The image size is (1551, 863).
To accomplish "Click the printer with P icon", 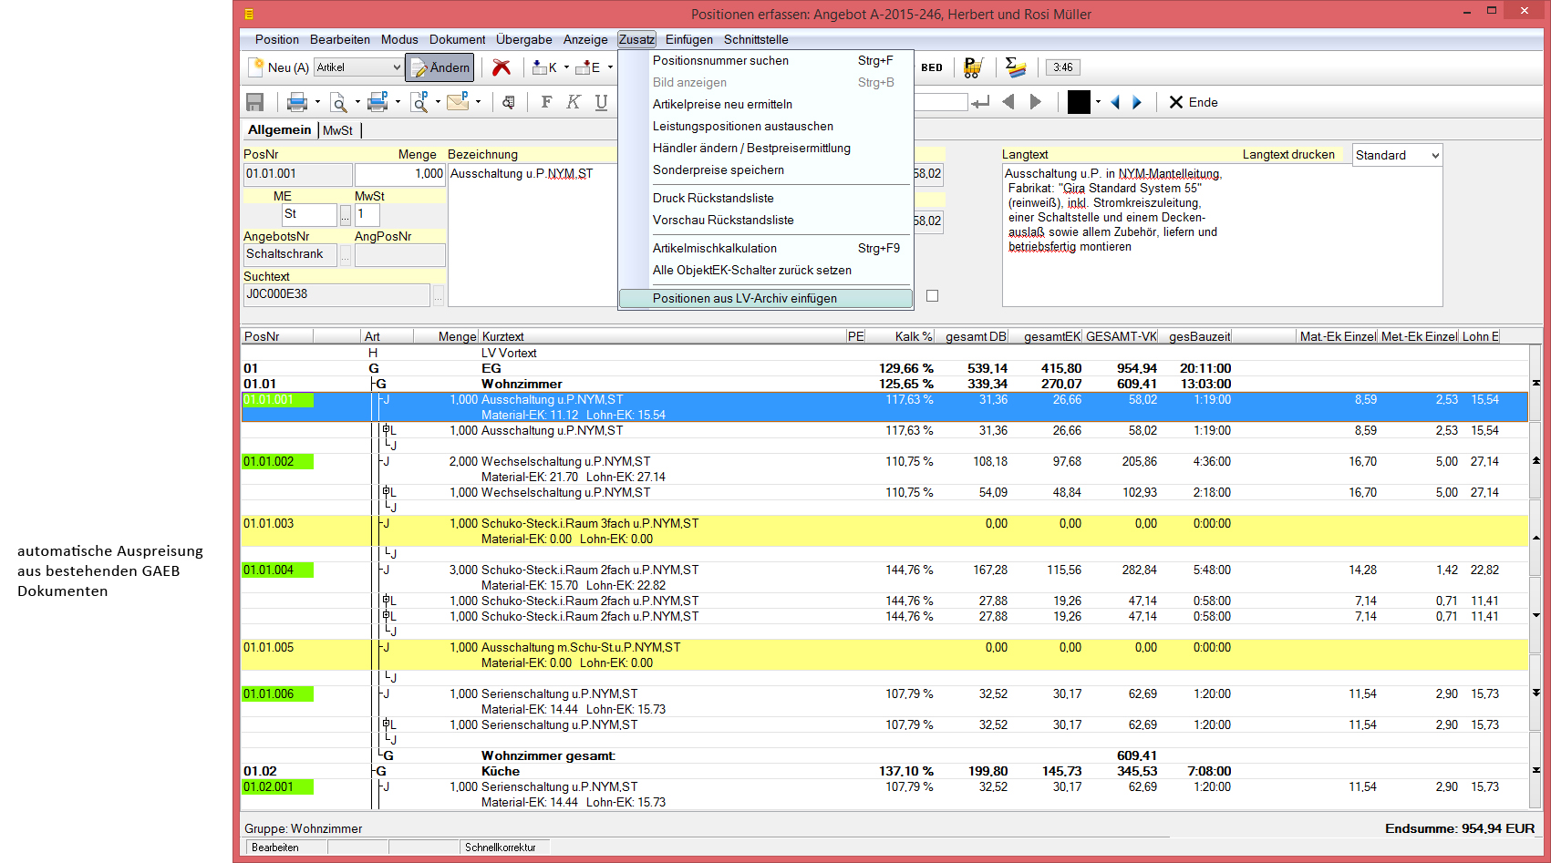I will point(377,102).
